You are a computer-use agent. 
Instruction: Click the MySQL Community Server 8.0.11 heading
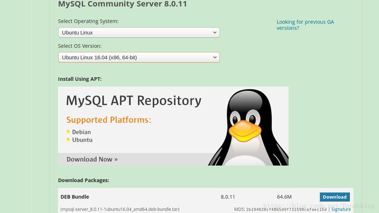coord(122,4)
